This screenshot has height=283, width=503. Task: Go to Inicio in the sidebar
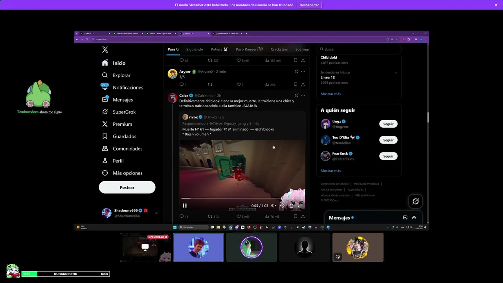(x=114, y=63)
